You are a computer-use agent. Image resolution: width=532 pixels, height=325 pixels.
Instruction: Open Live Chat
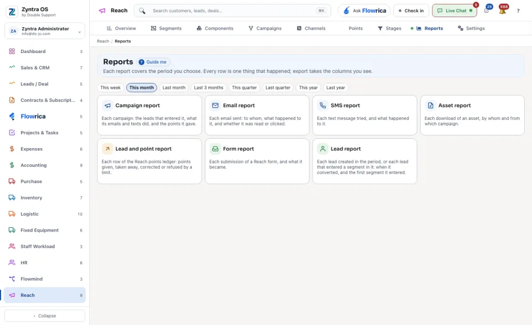pyautogui.click(x=454, y=11)
